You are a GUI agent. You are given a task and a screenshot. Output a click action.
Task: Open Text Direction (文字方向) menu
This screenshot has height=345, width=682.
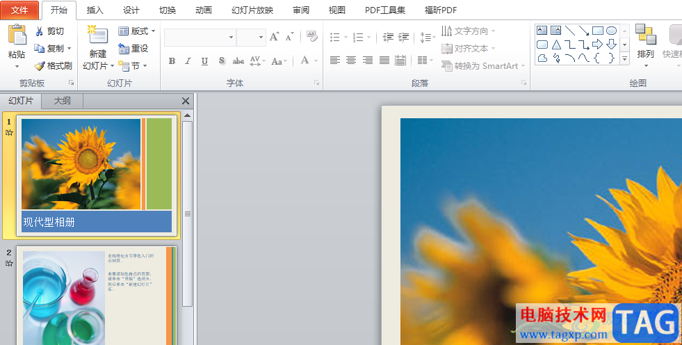click(x=469, y=31)
